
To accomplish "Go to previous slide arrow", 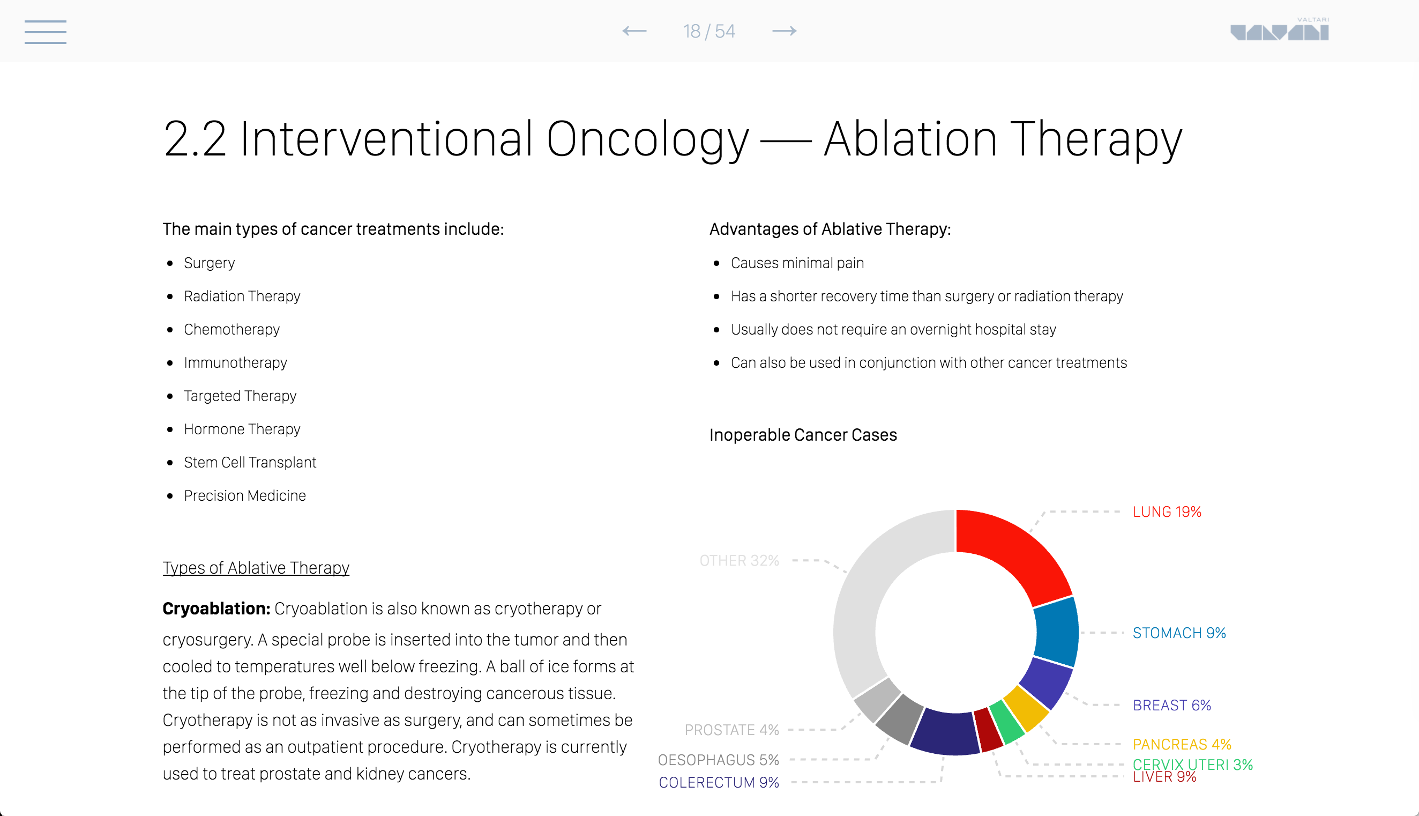I will tap(634, 32).
